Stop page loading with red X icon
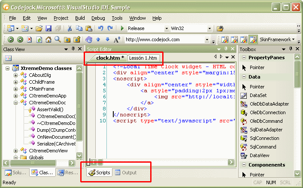Screen dimensions: 303x188 [x=29, y=39]
